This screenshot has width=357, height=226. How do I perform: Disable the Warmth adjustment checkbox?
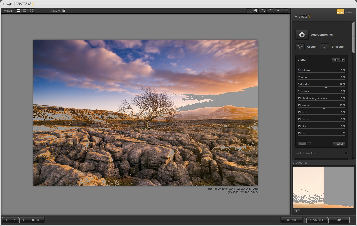click(x=299, y=105)
